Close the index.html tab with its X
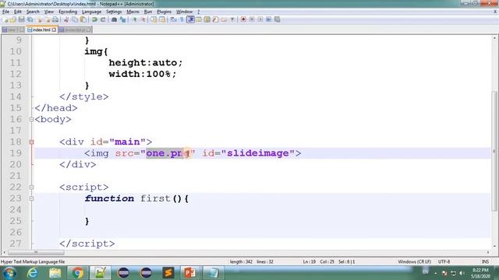The image size is (499, 280). pyautogui.click(x=54, y=30)
